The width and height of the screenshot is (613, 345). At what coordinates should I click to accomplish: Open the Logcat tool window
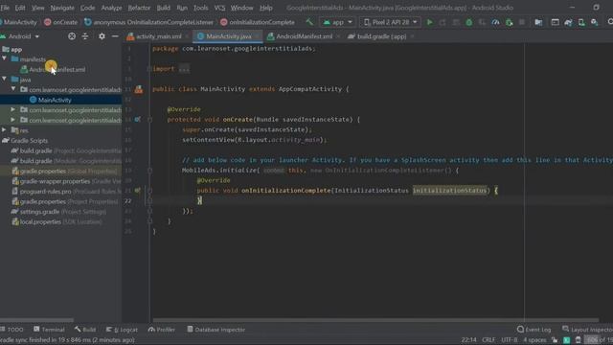tap(122, 330)
